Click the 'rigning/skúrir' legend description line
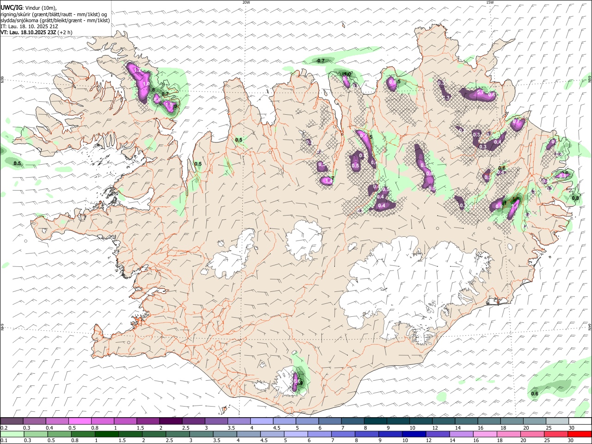The height and width of the screenshot is (444, 592). pyautogui.click(x=53, y=14)
